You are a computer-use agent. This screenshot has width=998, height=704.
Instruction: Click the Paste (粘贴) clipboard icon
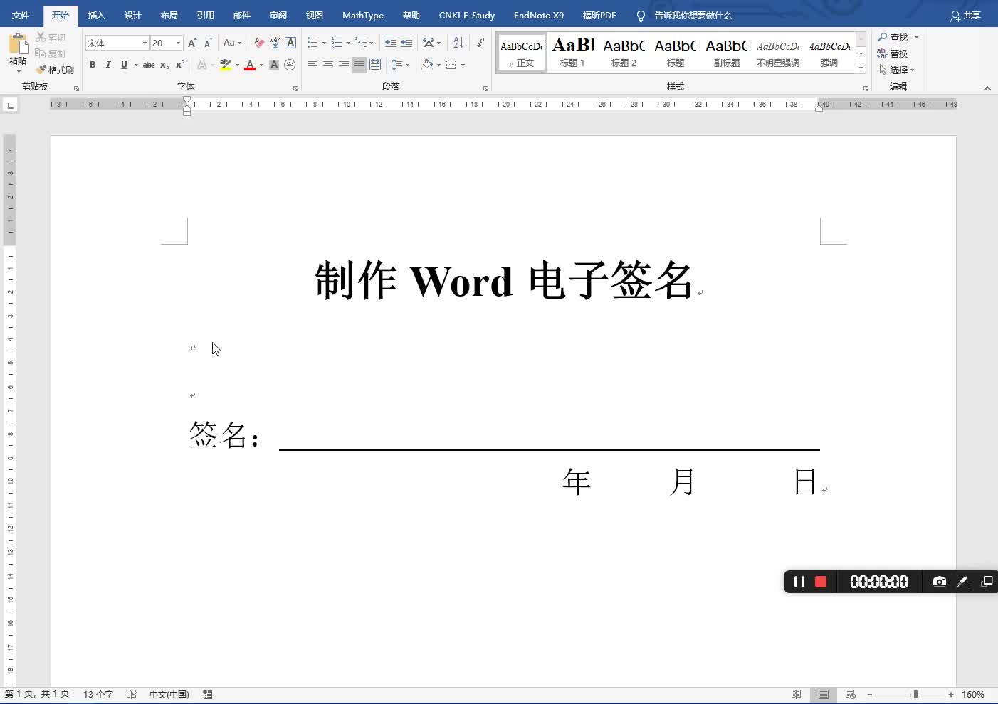pyautogui.click(x=18, y=43)
